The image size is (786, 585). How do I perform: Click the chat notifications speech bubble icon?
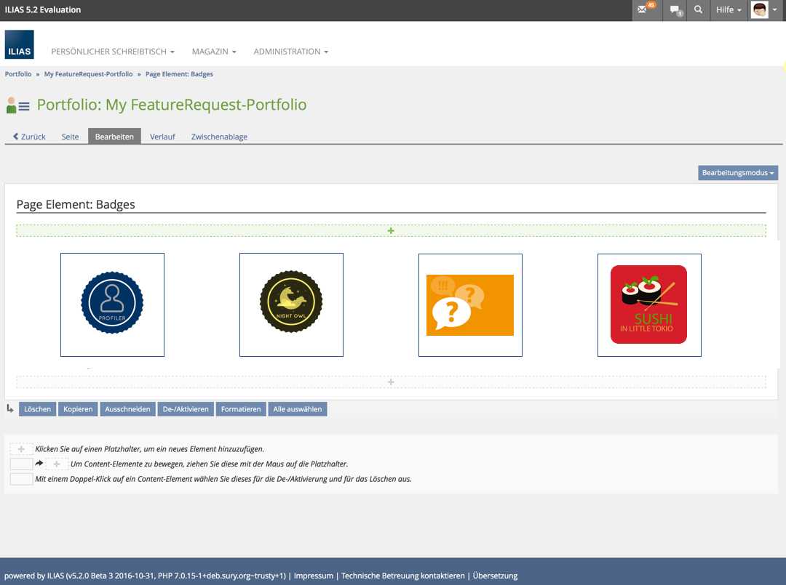pos(675,10)
